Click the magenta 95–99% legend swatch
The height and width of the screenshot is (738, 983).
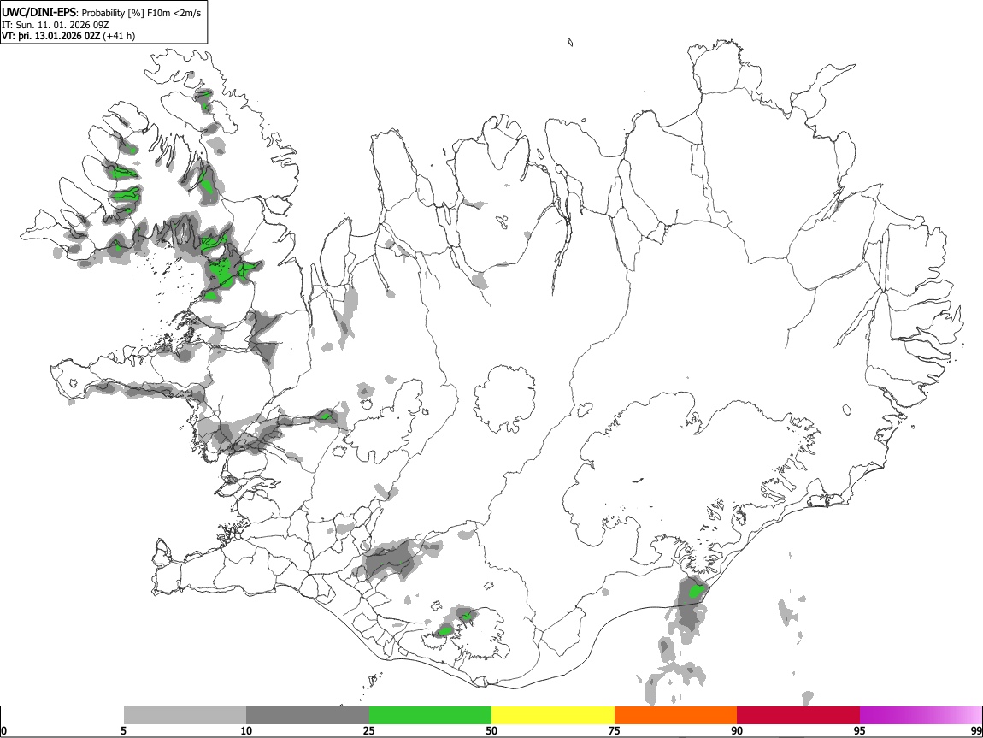coord(921,716)
